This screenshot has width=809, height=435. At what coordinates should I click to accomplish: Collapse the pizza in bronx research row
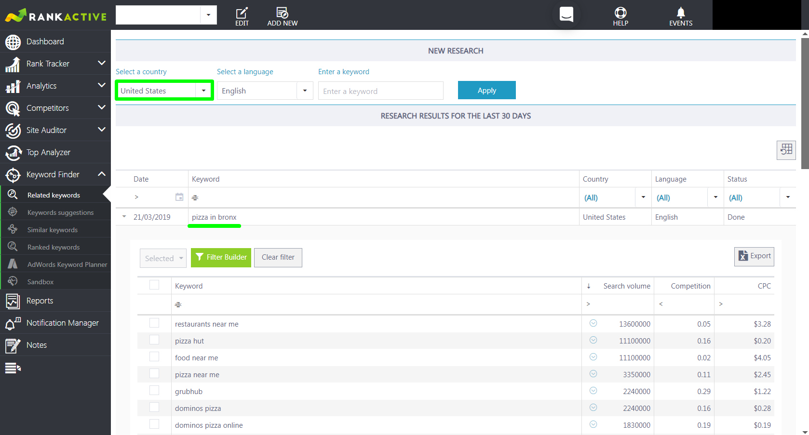click(124, 217)
